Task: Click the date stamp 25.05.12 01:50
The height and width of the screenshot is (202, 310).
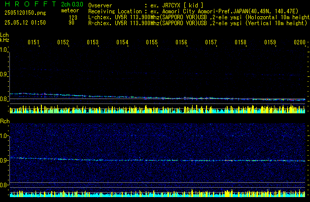Action: point(25,23)
